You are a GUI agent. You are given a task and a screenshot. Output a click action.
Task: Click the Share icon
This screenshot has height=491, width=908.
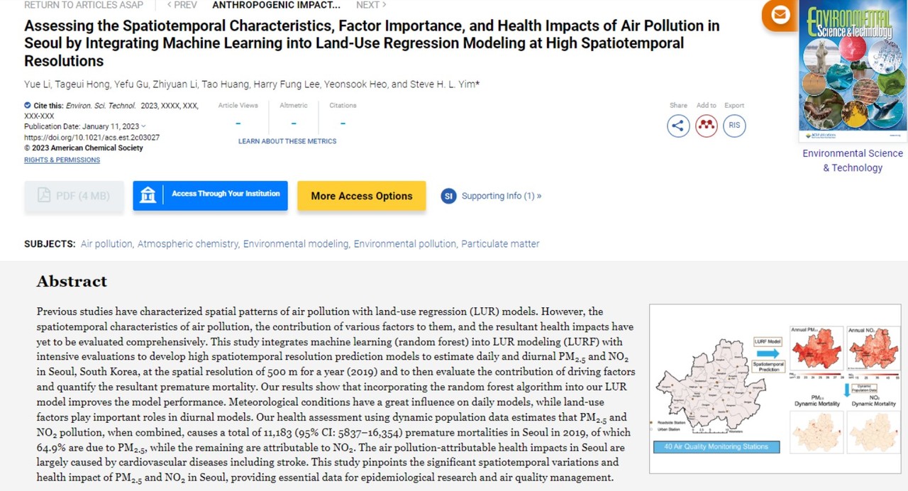click(678, 126)
